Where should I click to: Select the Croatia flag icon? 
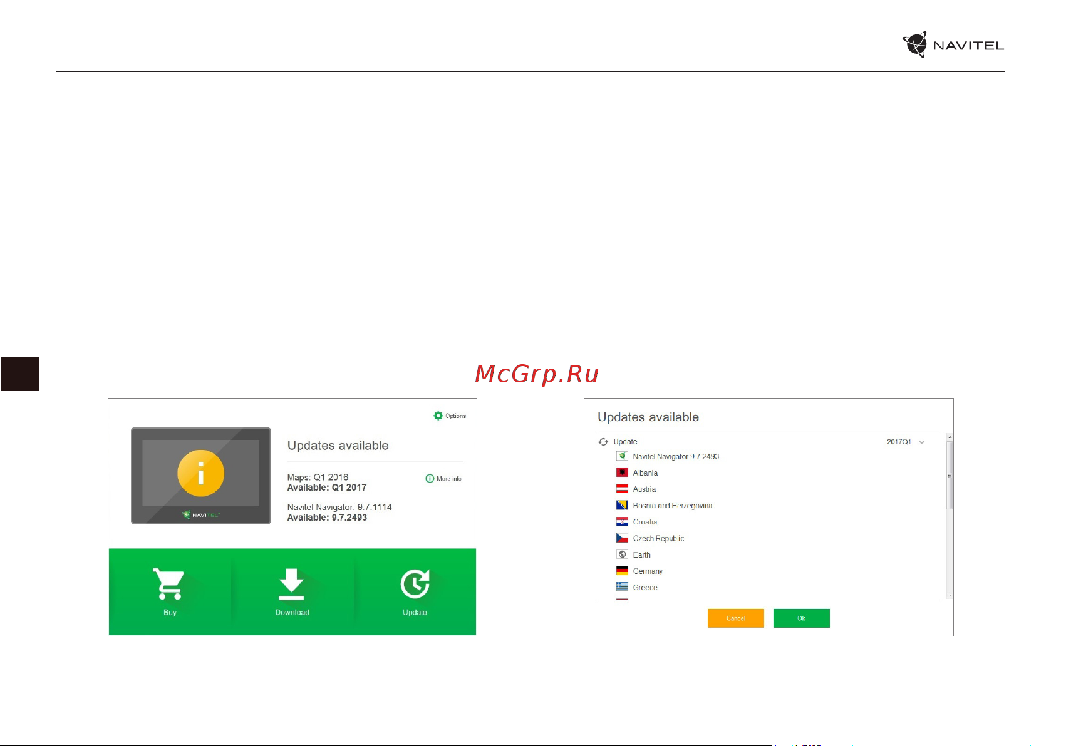pyautogui.click(x=622, y=521)
